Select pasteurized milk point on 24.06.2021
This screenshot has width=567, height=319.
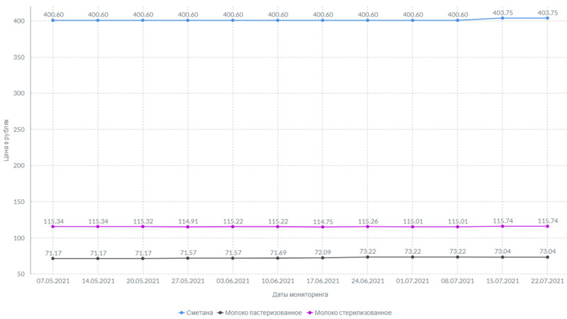[x=368, y=257]
